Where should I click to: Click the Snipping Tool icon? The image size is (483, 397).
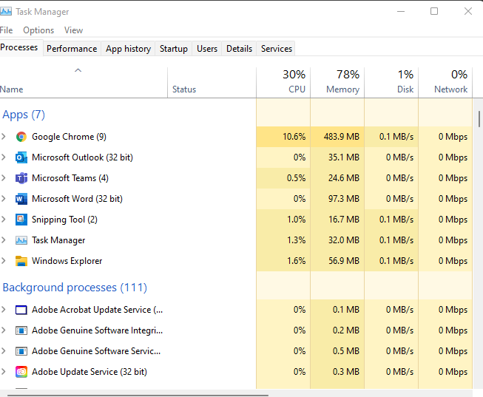21,220
